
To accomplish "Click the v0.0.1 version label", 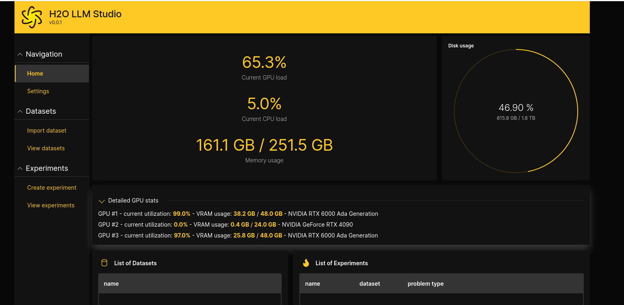I will [x=56, y=23].
